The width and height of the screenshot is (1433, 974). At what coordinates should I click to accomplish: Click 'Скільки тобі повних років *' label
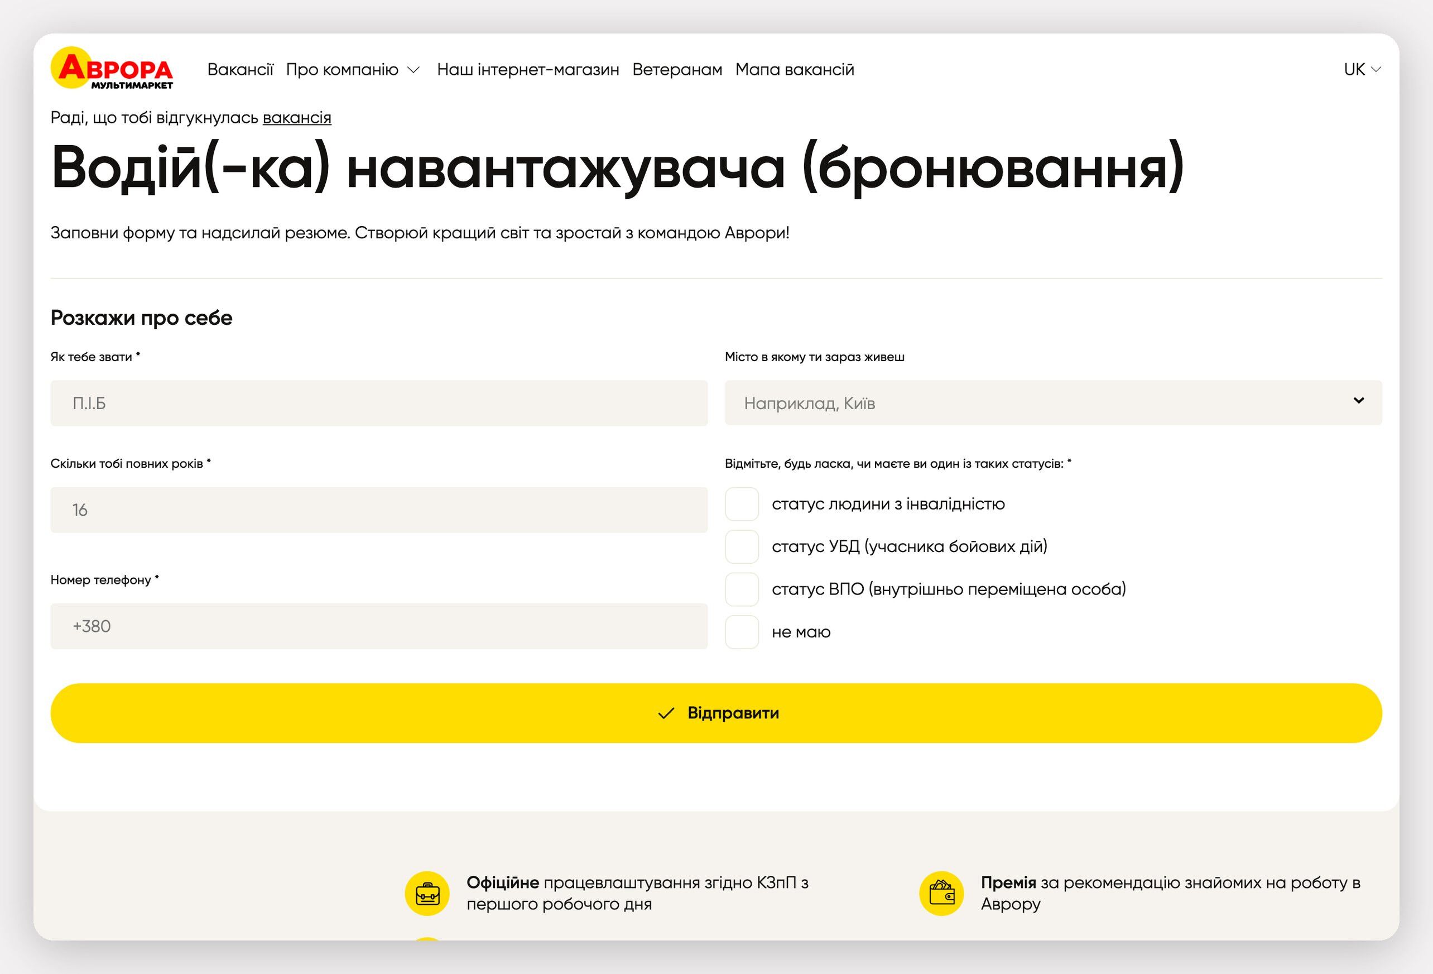(x=131, y=464)
